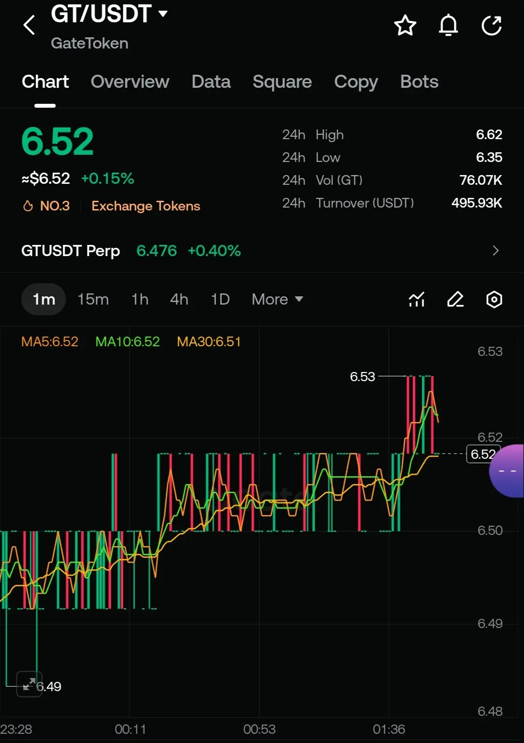Open the Square tab
The width and height of the screenshot is (524, 743).
282,81
